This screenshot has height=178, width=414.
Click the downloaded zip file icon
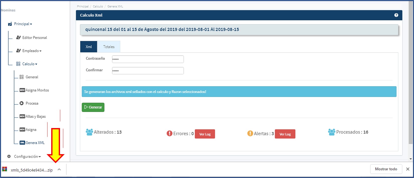point(5,169)
